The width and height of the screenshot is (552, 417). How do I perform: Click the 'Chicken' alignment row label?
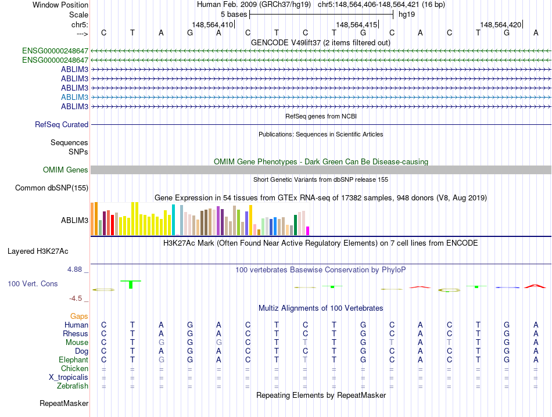[74, 368]
